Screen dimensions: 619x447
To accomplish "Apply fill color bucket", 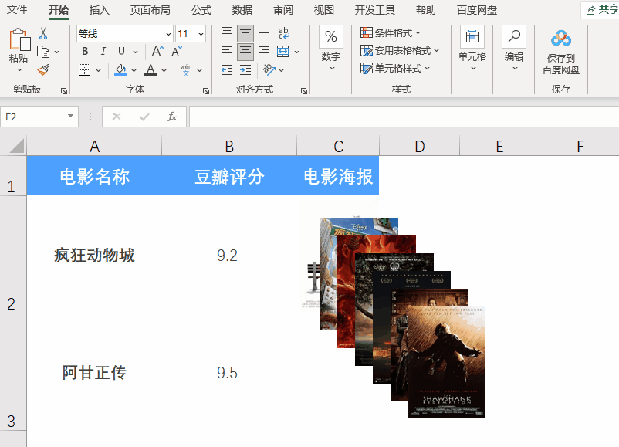I will coord(120,70).
